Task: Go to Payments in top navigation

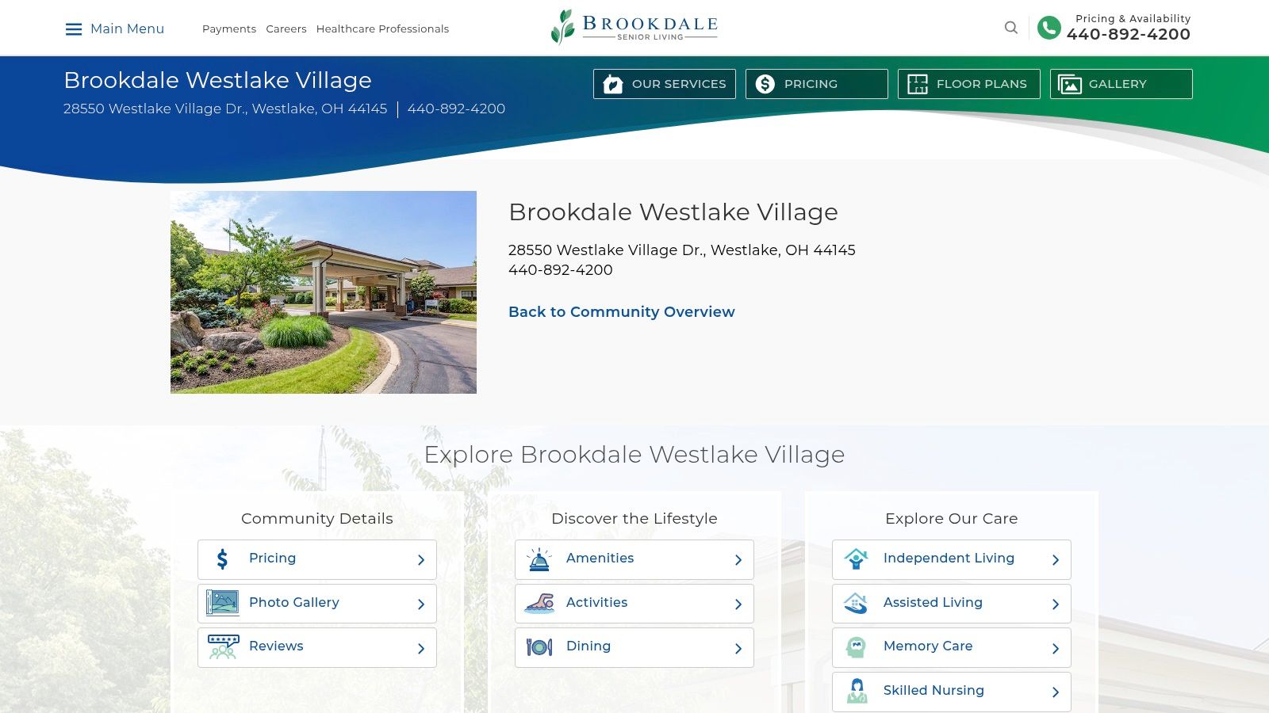Action: pyautogui.click(x=229, y=29)
